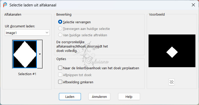Screen dimensions: 199x105
Task: Click the Annuleren button
Action: 99,97
